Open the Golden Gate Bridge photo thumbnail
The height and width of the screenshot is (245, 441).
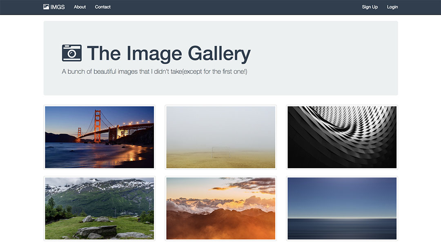click(99, 137)
